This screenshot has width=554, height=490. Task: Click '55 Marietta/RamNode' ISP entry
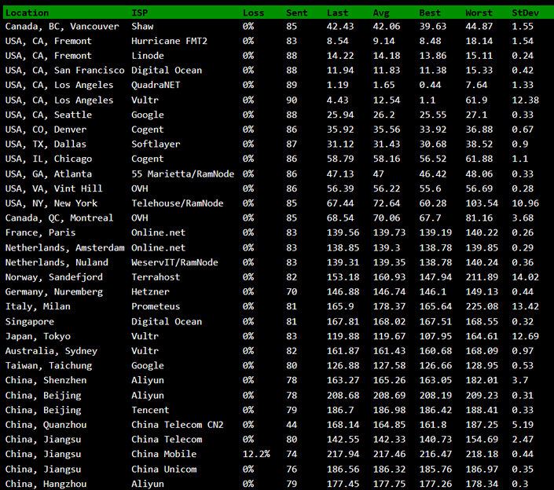tap(182, 174)
